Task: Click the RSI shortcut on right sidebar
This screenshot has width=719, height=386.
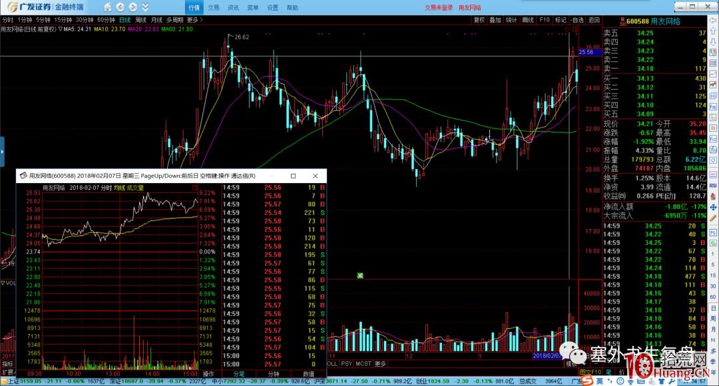Action: 713,186
